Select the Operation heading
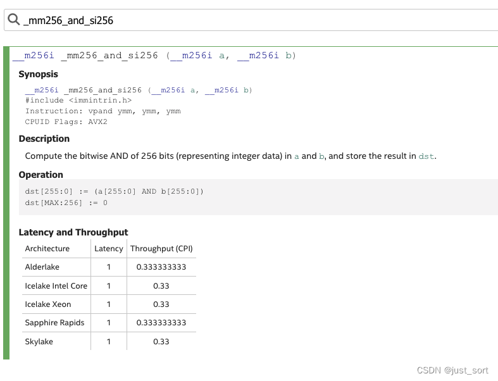This screenshot has height=381, width=498. [x=41, y=175]
